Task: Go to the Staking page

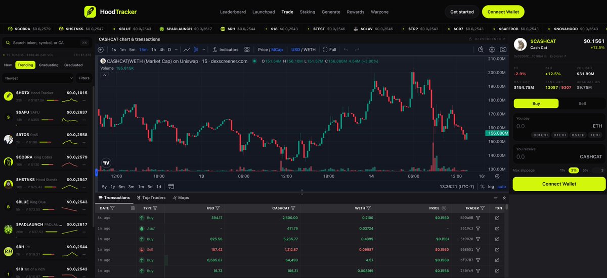Action: (x=307, y=12)
